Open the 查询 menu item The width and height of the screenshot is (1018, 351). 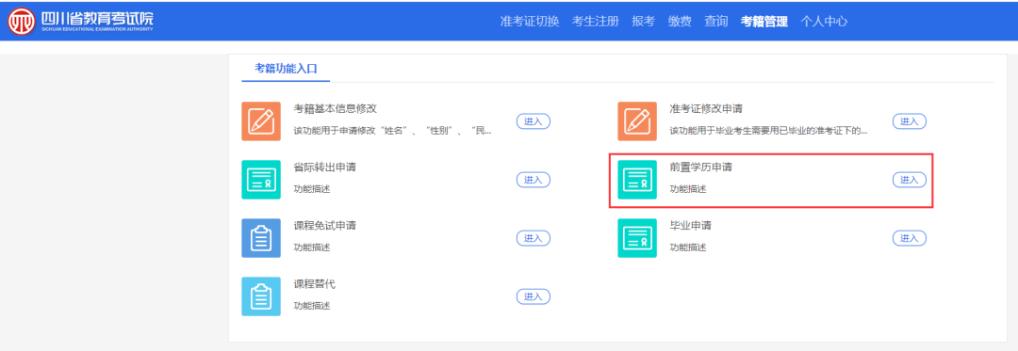[716, 21]
